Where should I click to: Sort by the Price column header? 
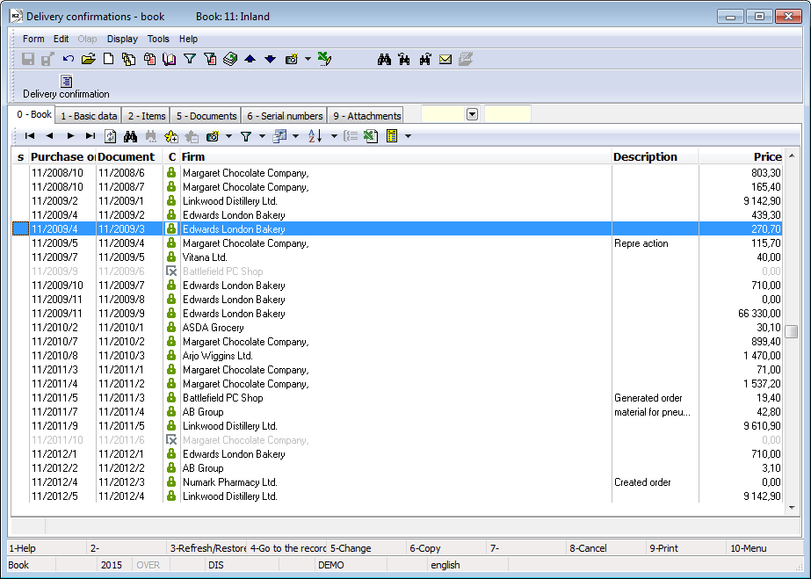(741, 156)
